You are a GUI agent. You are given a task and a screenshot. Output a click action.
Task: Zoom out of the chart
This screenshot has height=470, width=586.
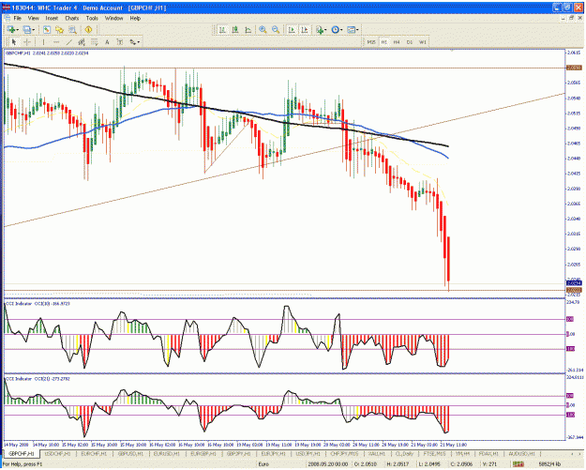point(276,29)
